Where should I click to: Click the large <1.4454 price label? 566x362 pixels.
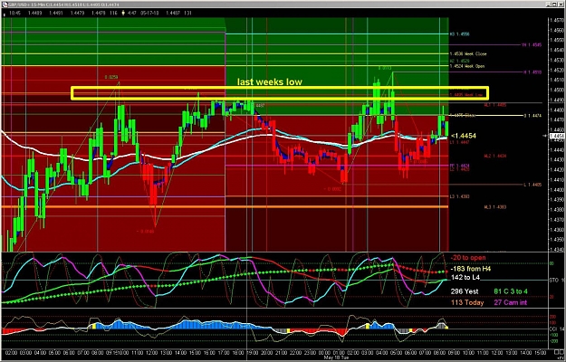pos(463,136)
